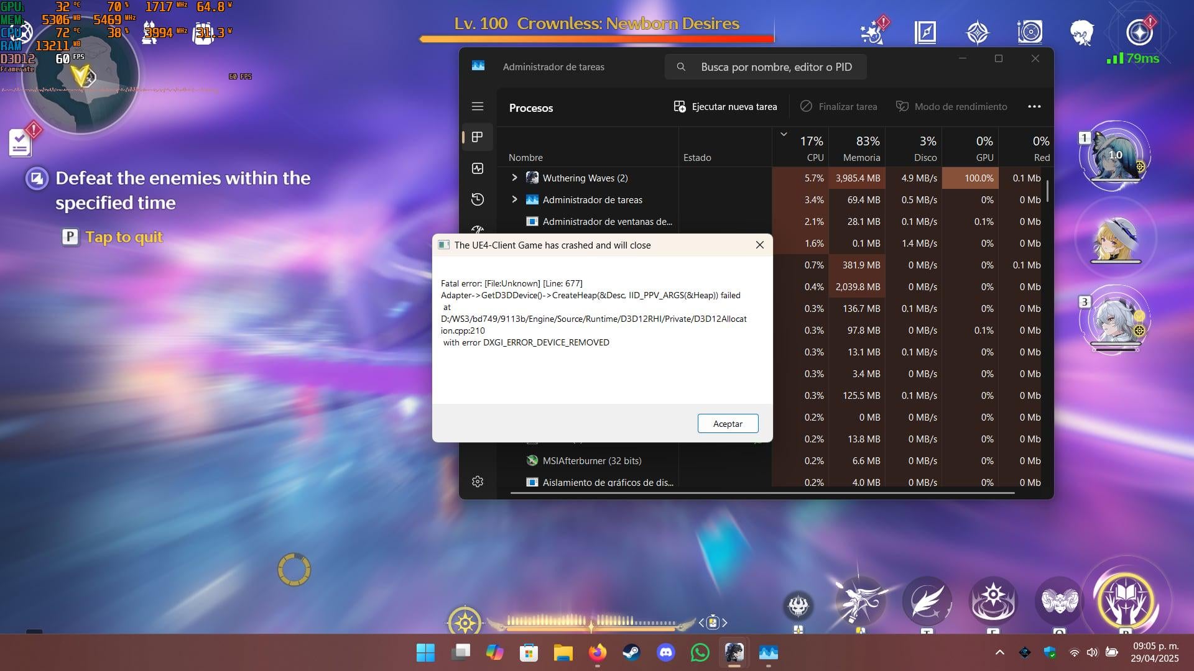The image size is (1194, 671).
Task: Expand Administrador de tareas process group
Action: [x=514, y=199]
